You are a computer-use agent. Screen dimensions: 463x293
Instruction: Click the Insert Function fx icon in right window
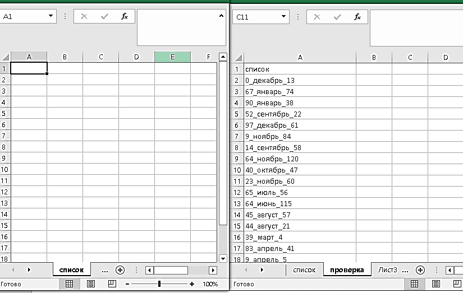tap(357, 17)
